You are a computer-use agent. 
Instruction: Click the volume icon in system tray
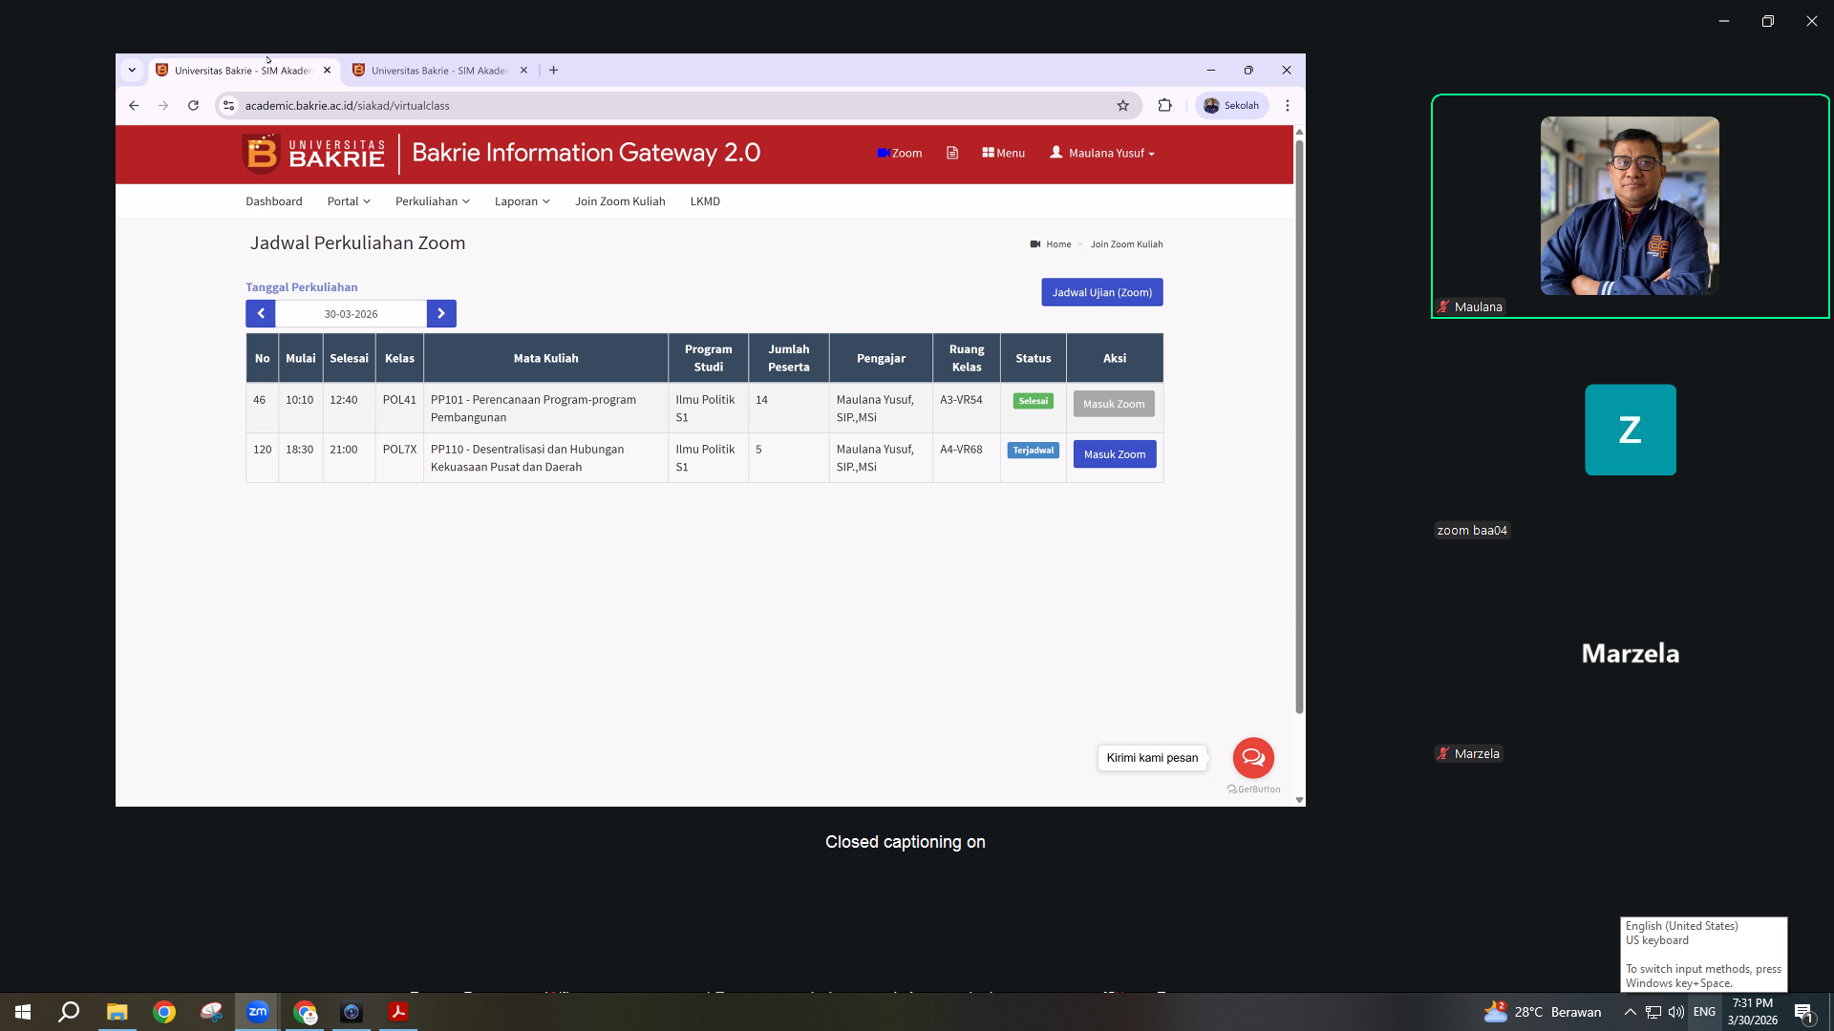pos(1676,1012)
